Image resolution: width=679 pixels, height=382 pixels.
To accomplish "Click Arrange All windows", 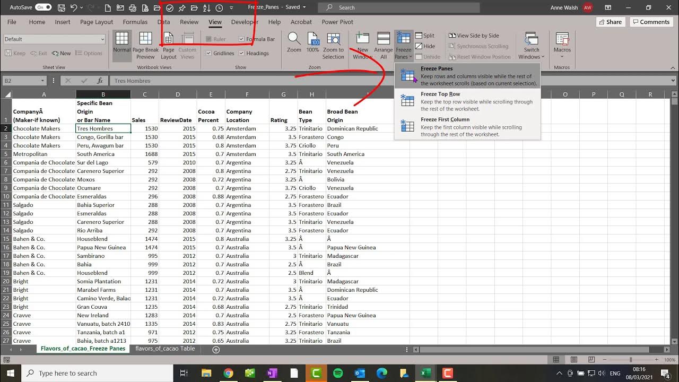I will (383, 46).
